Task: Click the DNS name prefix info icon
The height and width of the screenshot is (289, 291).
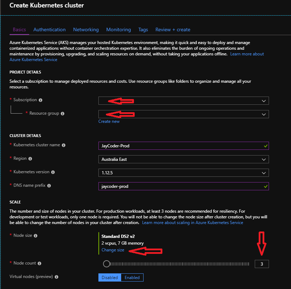Action: (49, 186)
